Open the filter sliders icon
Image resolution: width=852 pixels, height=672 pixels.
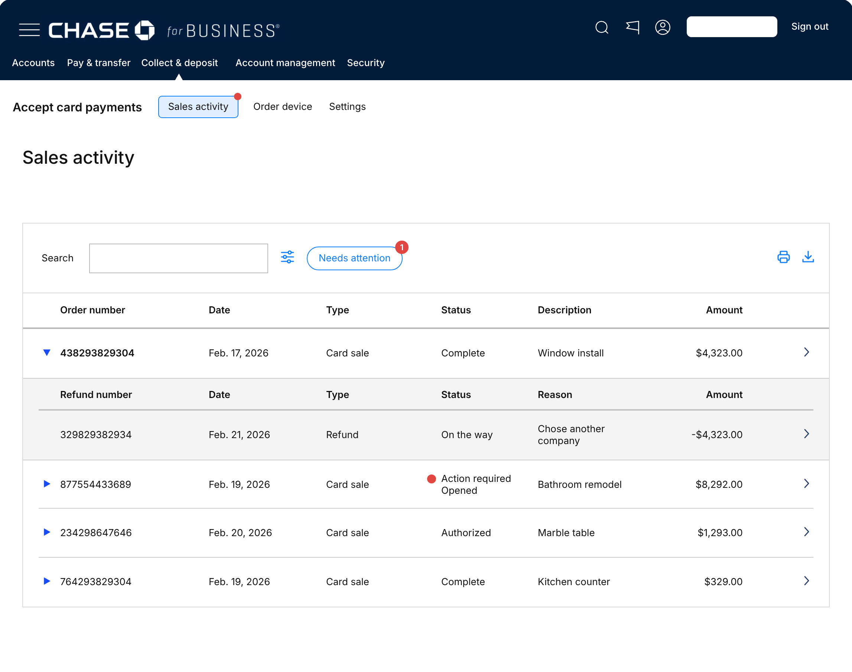click(287, 257)
